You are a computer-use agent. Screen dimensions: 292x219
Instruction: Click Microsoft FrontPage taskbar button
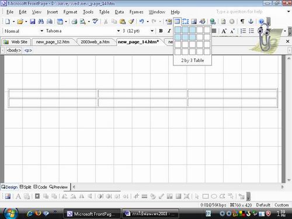[92, 214]
